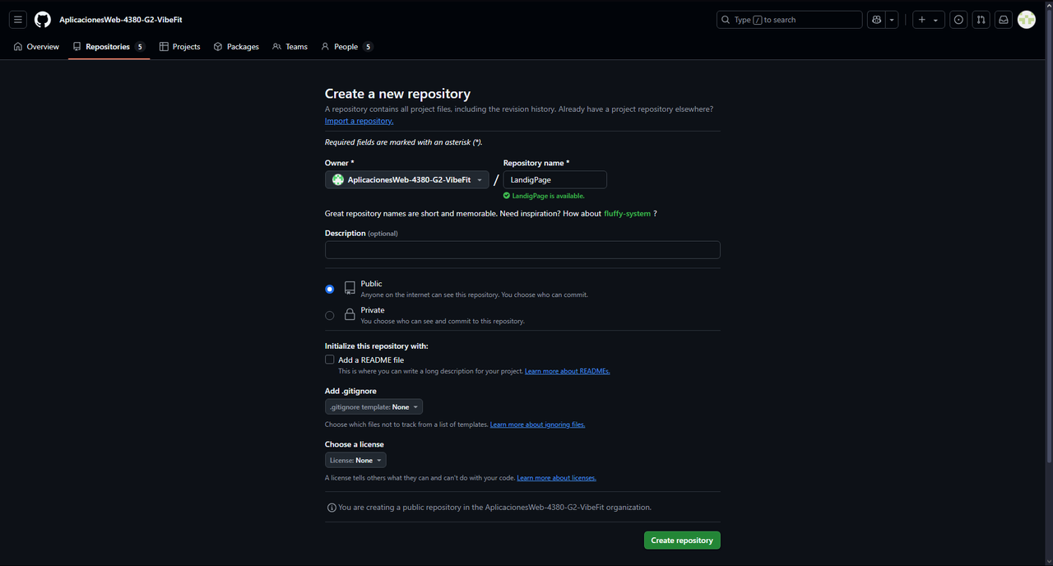Open Learn more about ignoring files link
The image size is (1053, 566).
click(x=537, y=424)
